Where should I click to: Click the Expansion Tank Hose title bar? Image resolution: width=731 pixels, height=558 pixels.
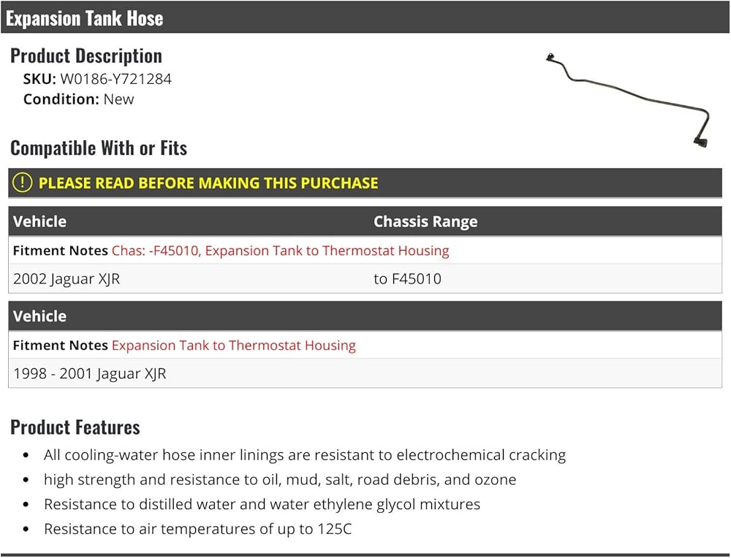coord(365,18)
